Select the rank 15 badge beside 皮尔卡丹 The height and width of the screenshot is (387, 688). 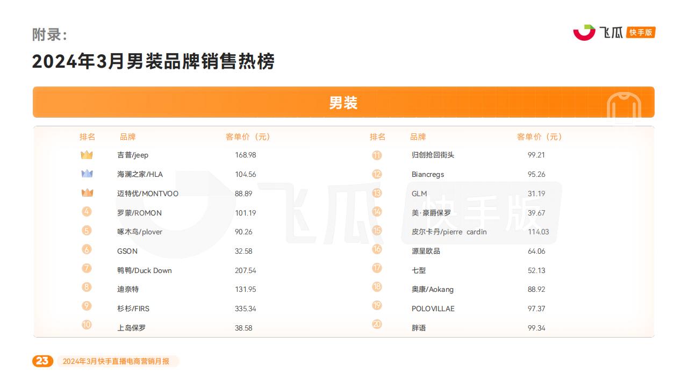tap(377, 231)
